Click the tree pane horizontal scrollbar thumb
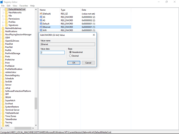179x134 pixels. [23, 128]
